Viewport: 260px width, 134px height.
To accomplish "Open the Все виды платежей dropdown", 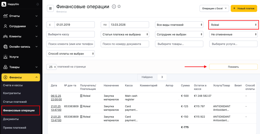I will pos(179,25).
